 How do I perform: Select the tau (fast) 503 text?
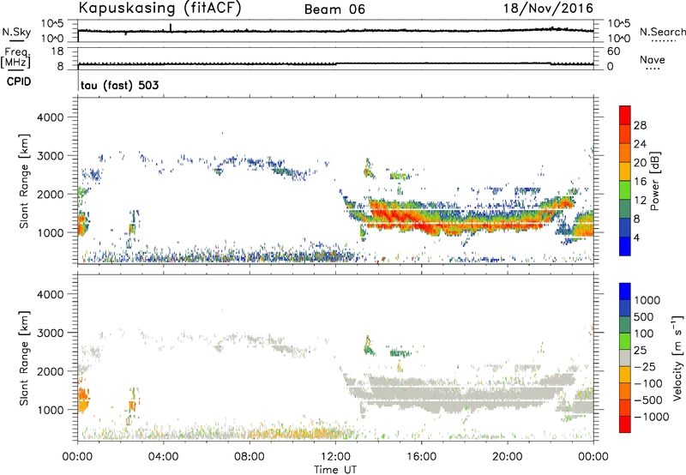[x=119, y=85]
